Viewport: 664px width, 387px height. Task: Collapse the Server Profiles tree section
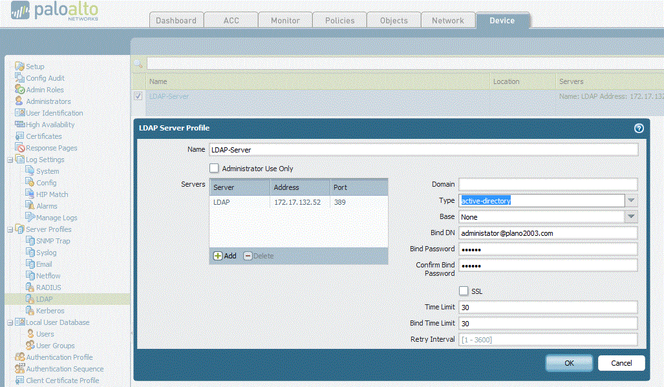tap(10, 229)
